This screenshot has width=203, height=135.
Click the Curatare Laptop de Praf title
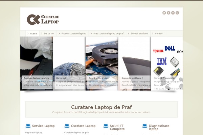pyautogui.click(x=101, y=107)
